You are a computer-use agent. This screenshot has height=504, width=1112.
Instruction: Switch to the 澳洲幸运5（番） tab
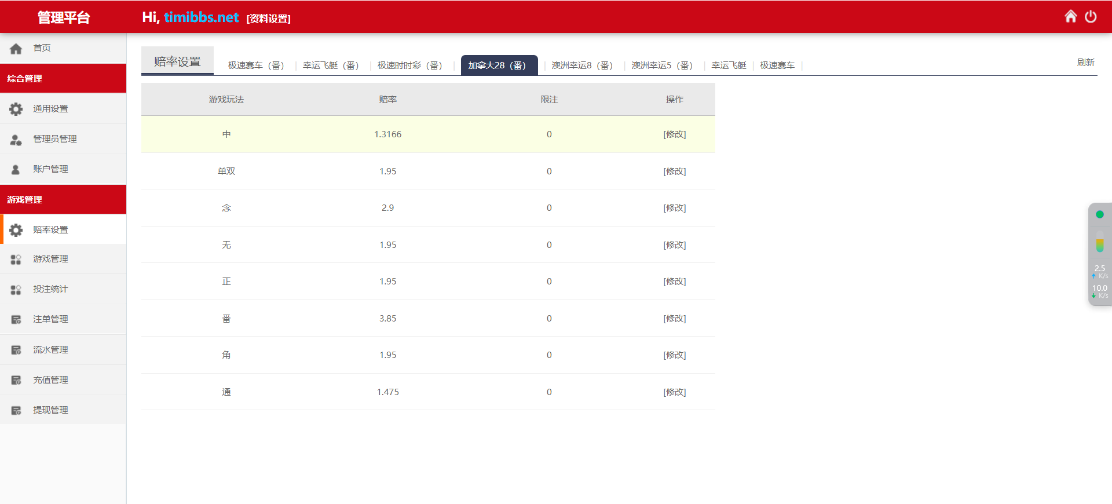point(662,65)
